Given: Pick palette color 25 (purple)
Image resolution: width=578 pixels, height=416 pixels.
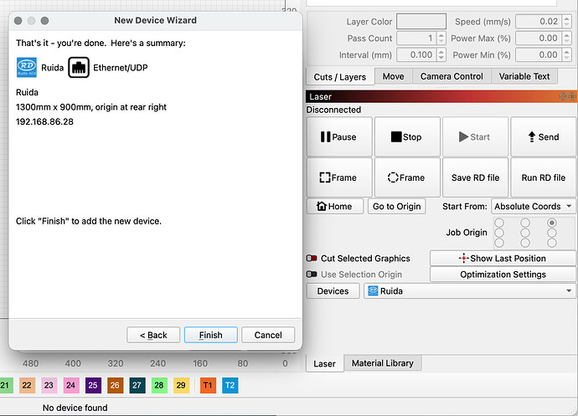Looking at the screenshot, I should (93, 385).
